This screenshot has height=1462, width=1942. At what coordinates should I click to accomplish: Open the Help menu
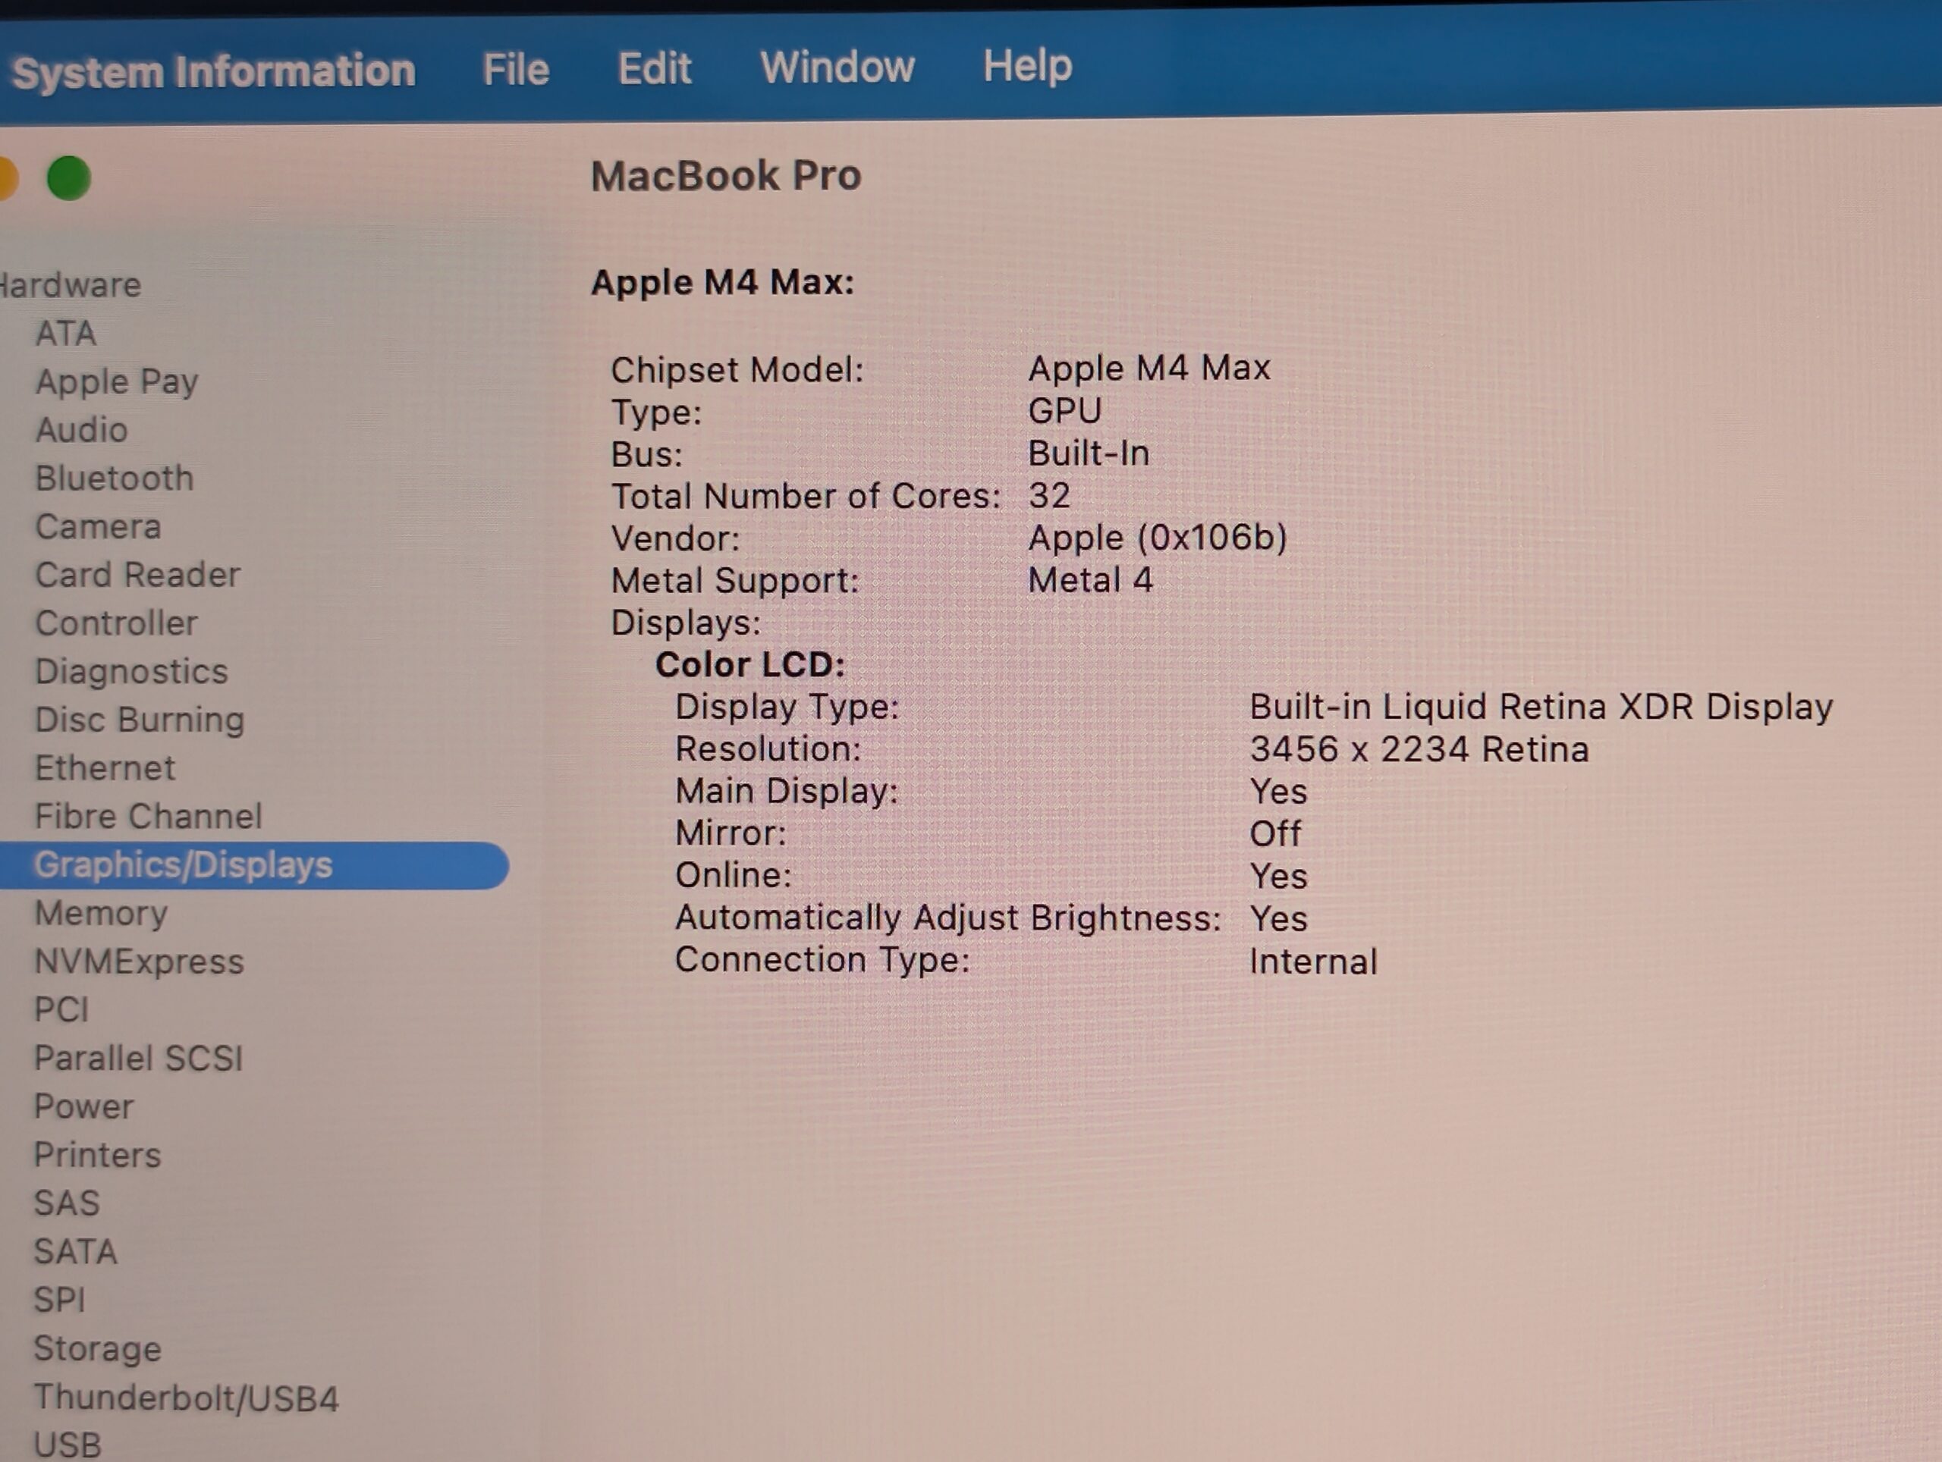click(x=1026, y=66)
